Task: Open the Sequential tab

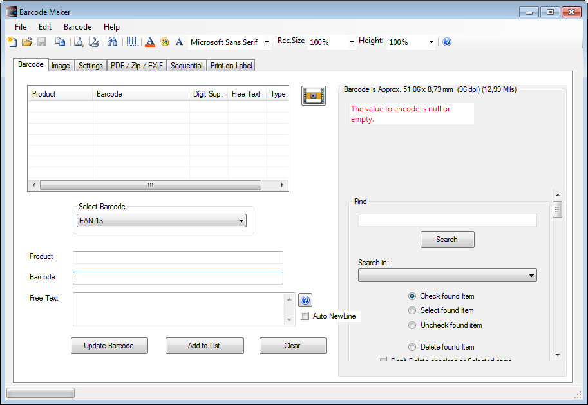Action: [x=186, y=66]
